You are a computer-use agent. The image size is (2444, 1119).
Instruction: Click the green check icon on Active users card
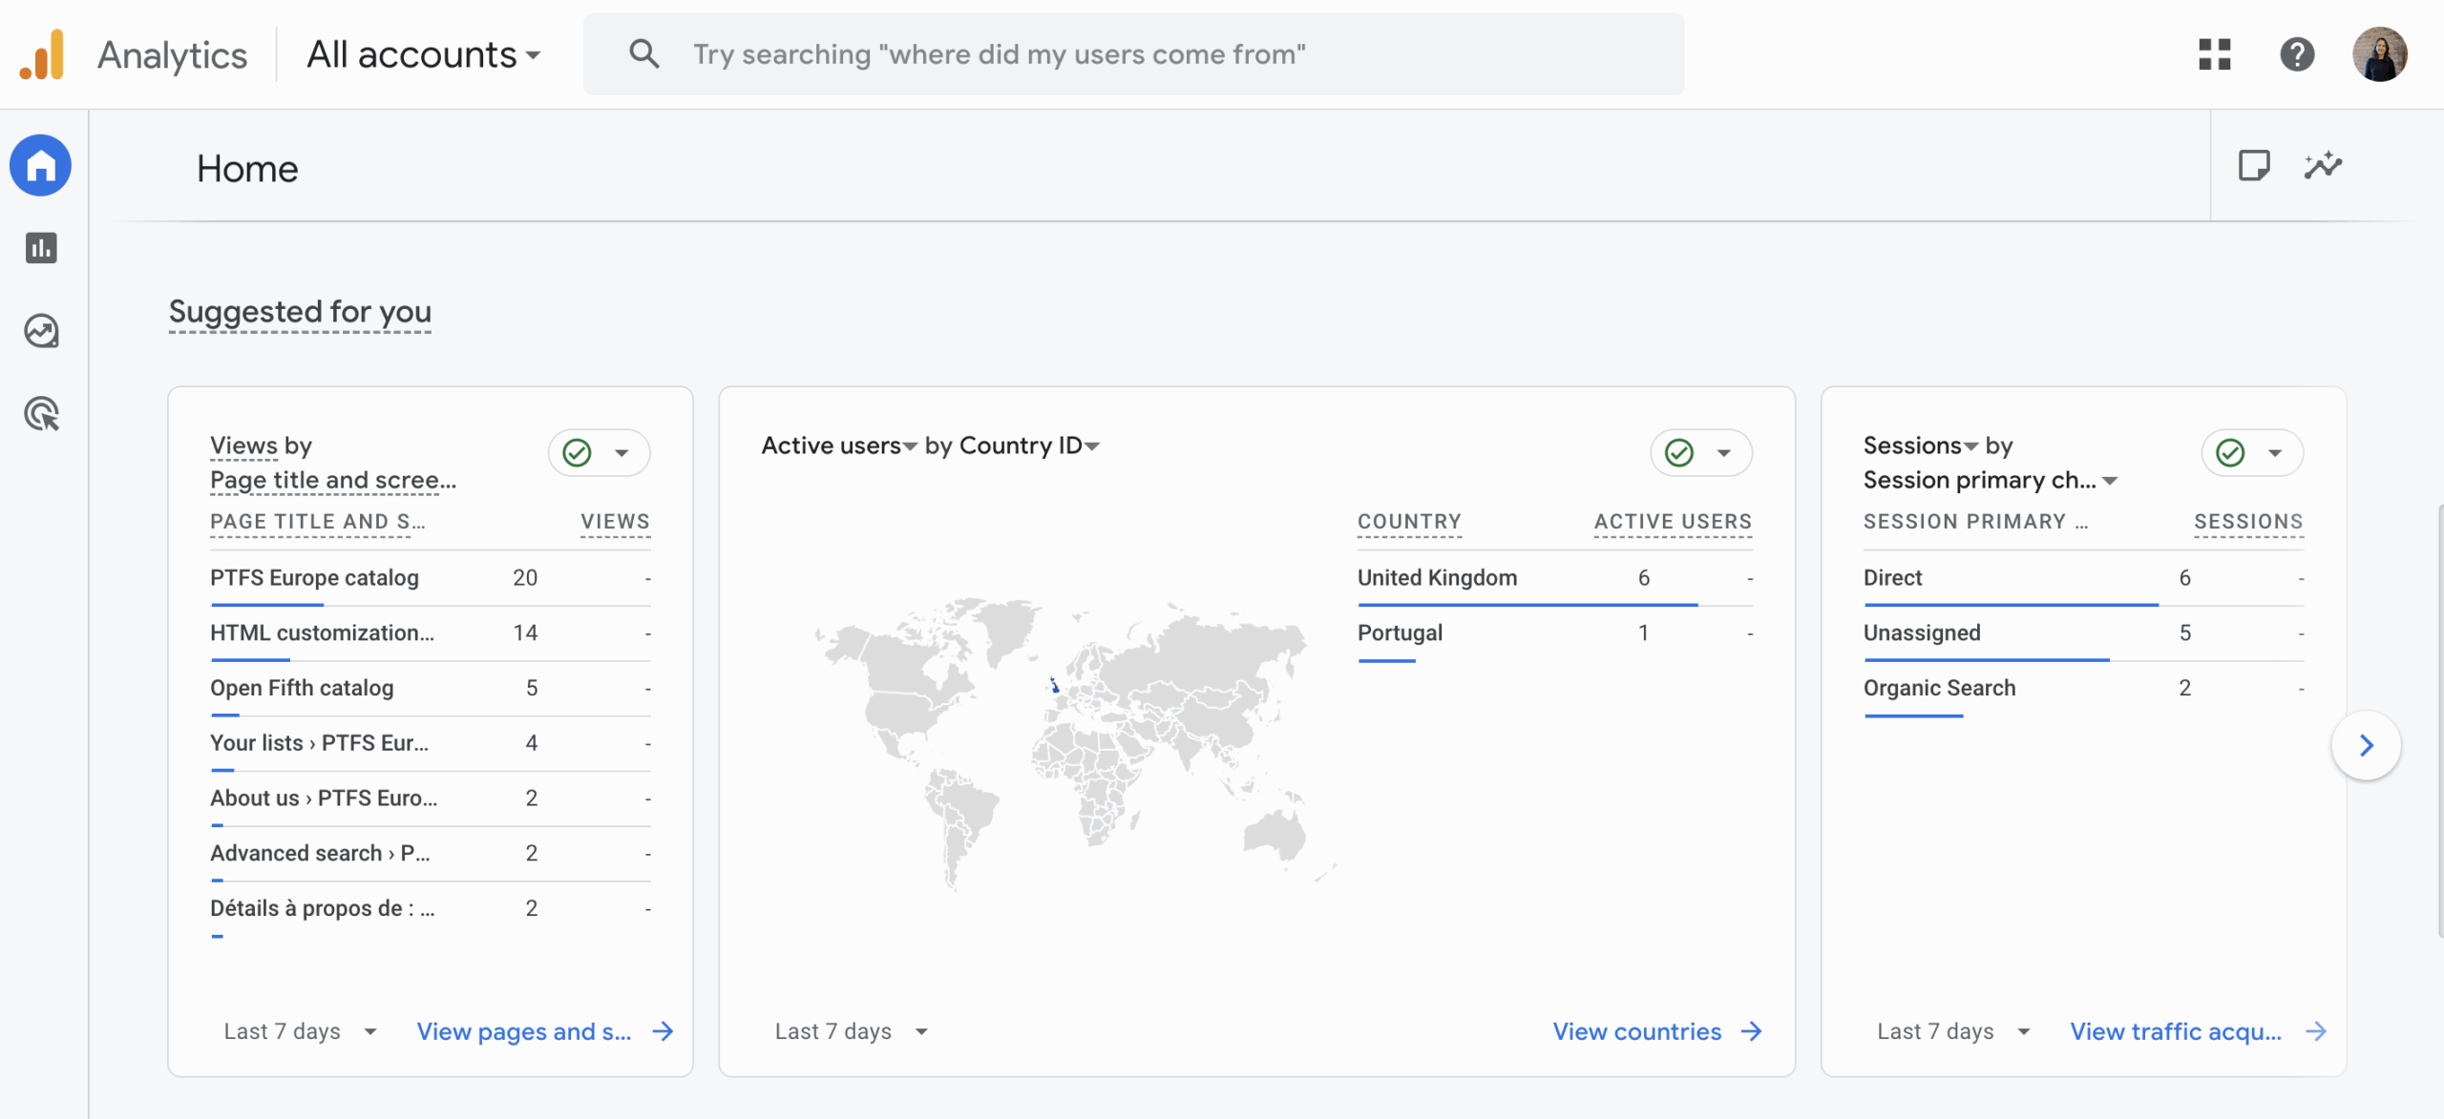[1679, 452]
